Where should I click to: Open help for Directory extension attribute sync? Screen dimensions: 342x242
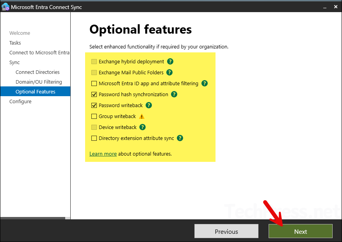tap(180, 138)
